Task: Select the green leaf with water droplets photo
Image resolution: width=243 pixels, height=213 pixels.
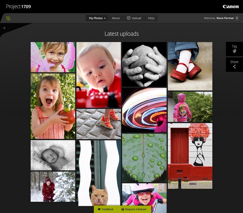Action: (x=144, y=157)
